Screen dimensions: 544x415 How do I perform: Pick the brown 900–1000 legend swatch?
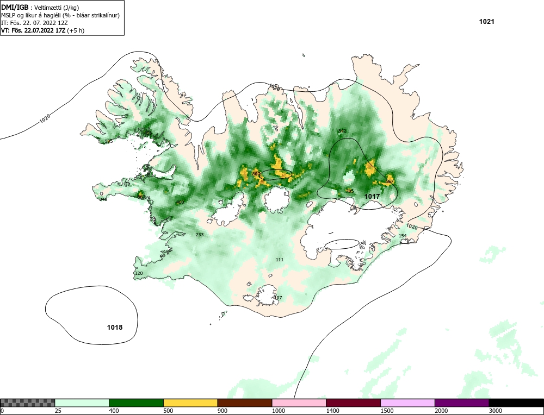[245, 403]
